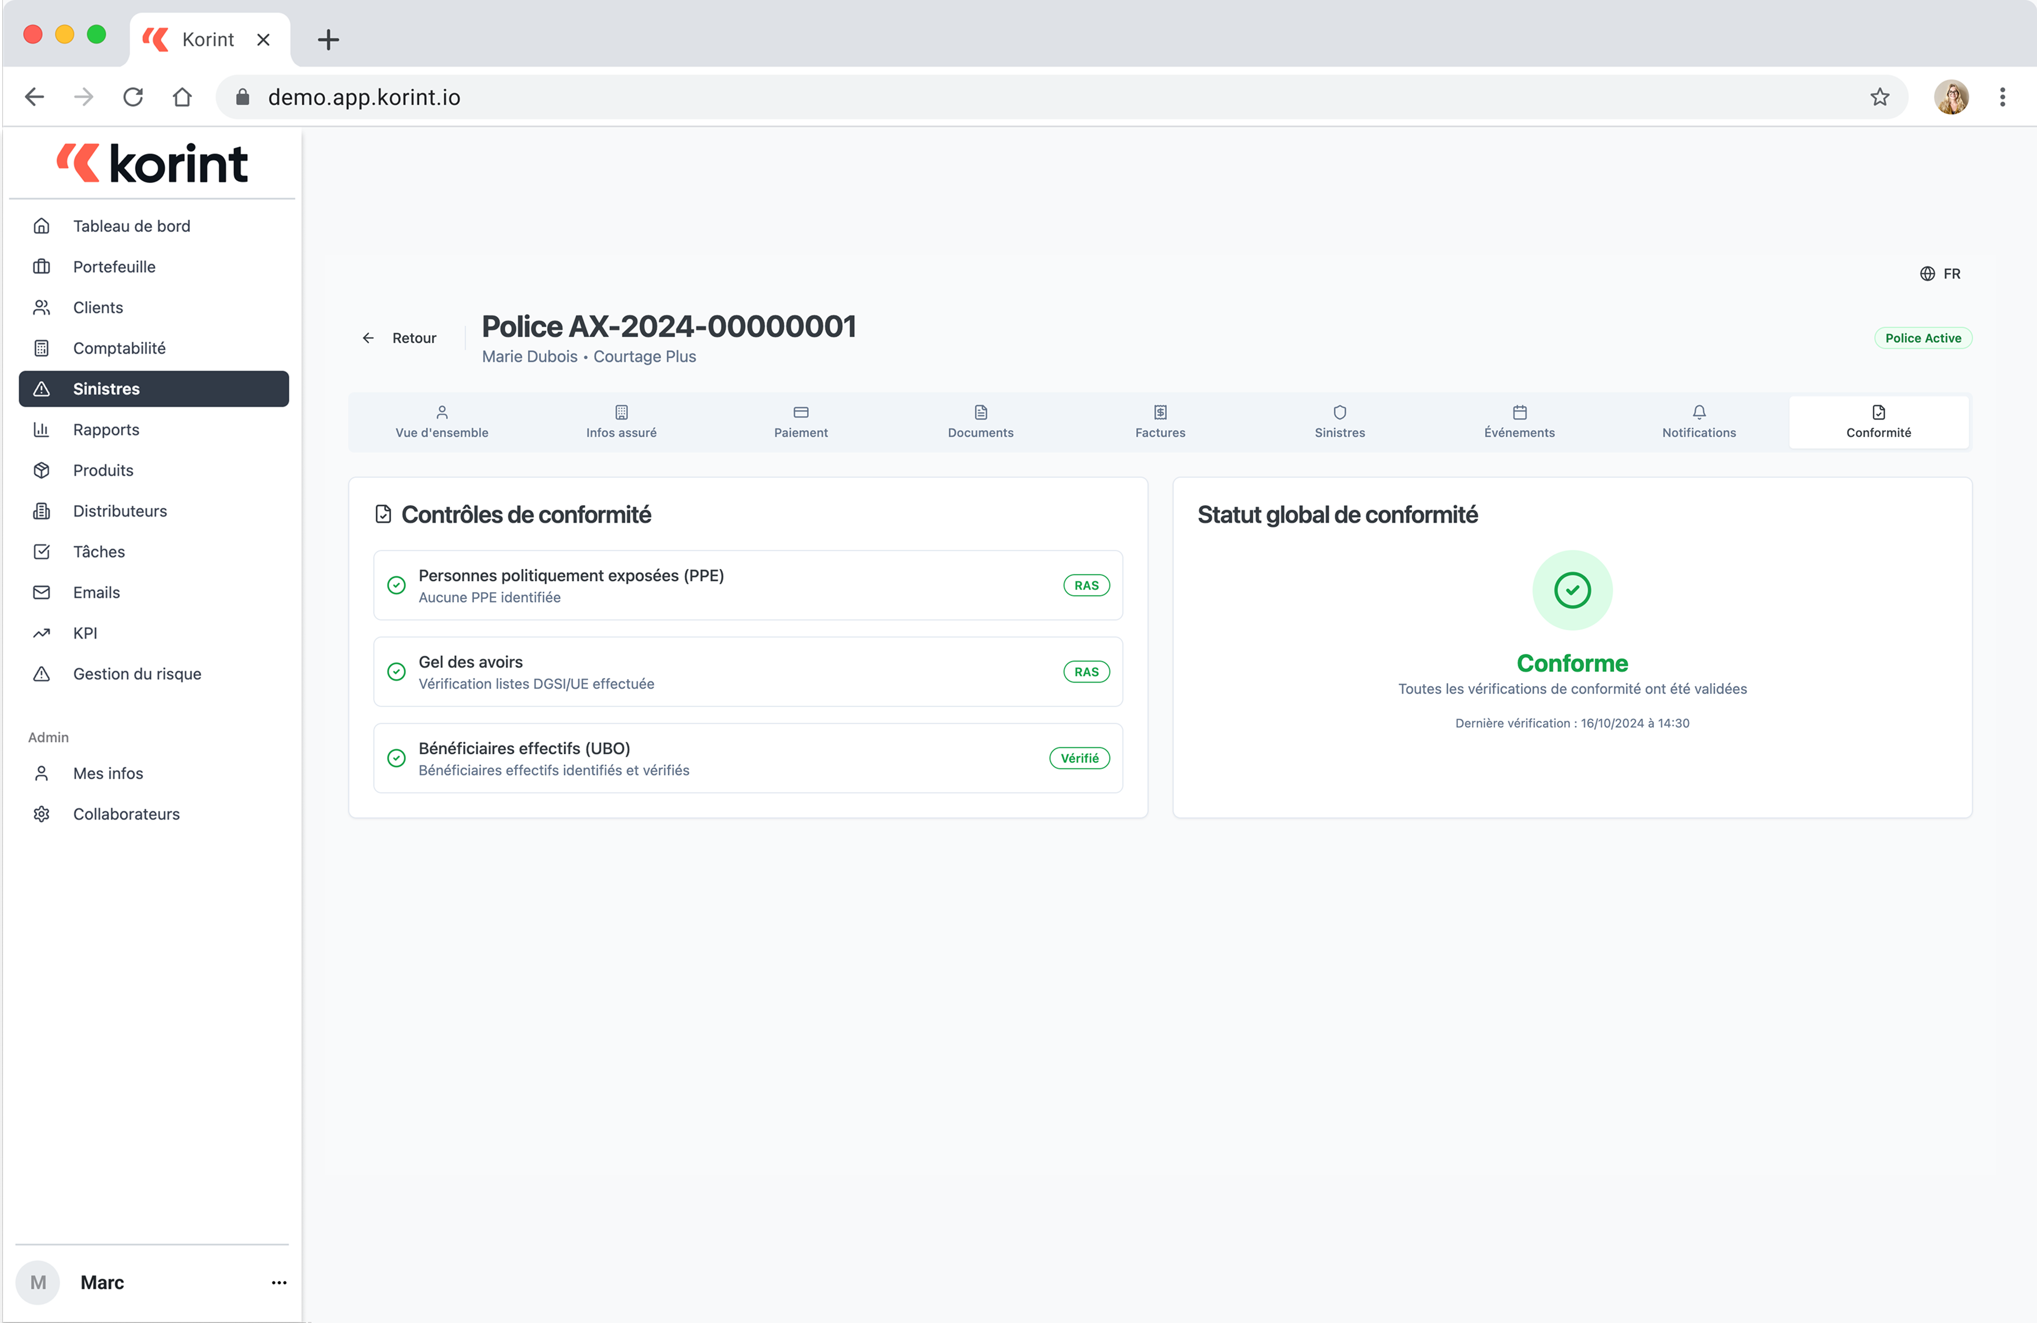Viewport: 2037px width, 1323px height.
Task: Click the green check on Gel des avoirs
Action: coord(396,672)
